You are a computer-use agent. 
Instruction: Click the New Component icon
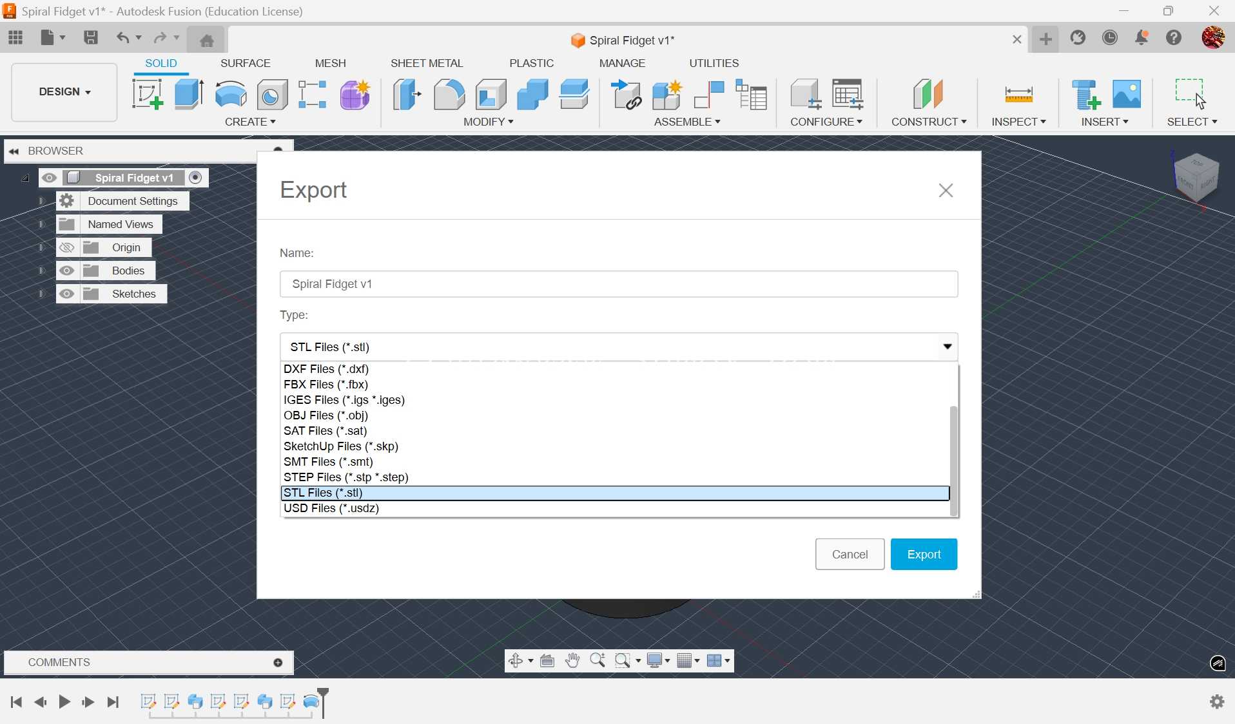pos(667,94)
